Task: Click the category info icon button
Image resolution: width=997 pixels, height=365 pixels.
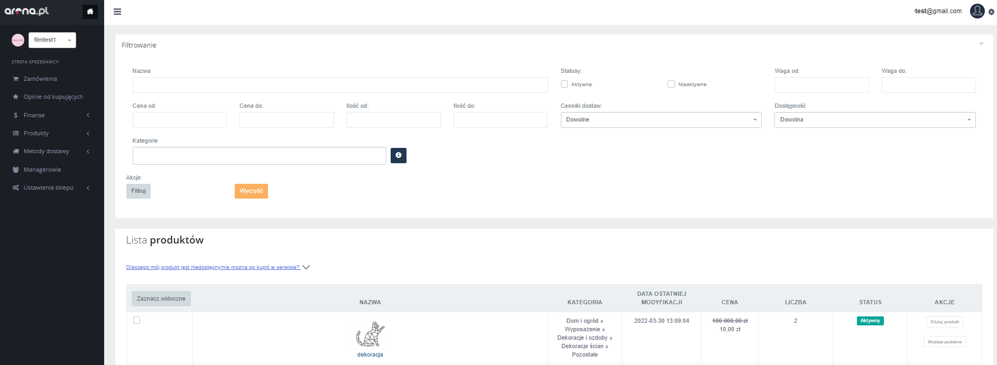Action: pos(399,155)
